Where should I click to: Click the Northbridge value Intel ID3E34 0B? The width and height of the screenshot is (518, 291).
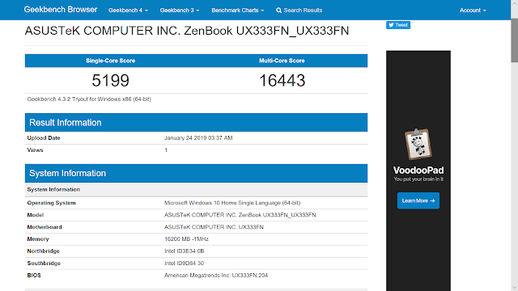click(x=184, y=251)
